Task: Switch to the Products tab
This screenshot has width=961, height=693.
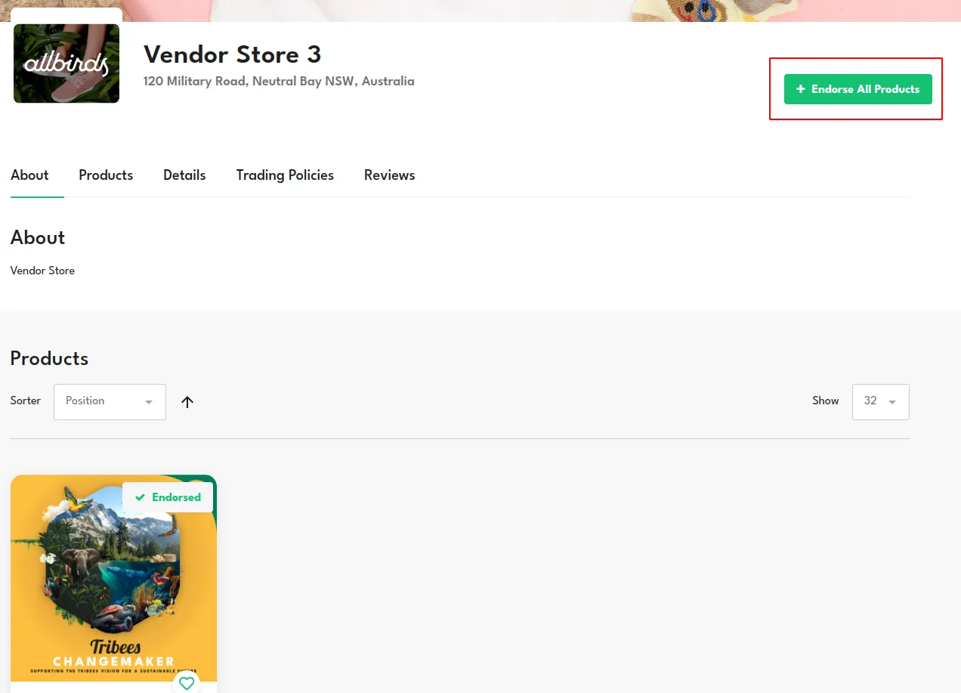Action: point(106,175)
